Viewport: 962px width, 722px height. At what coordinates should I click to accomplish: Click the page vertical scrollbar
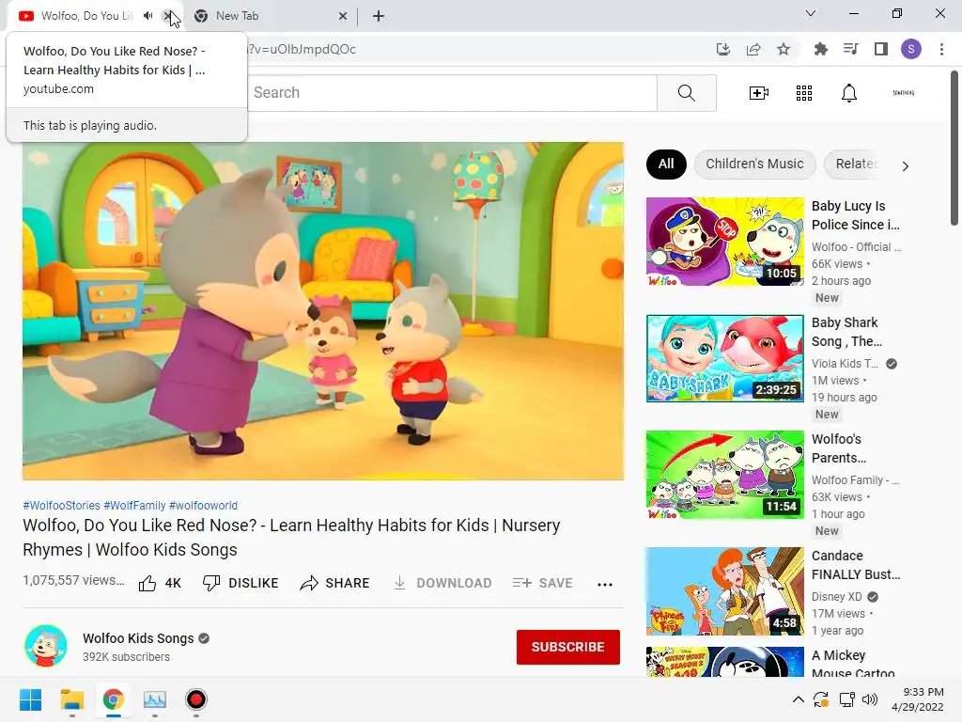tap(954, 148)
